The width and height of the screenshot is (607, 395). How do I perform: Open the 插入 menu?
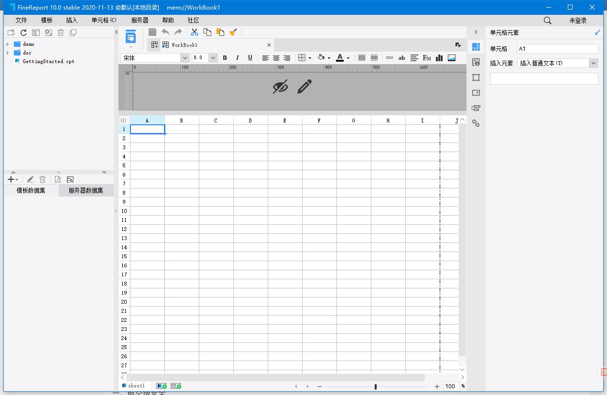(72, 21)
